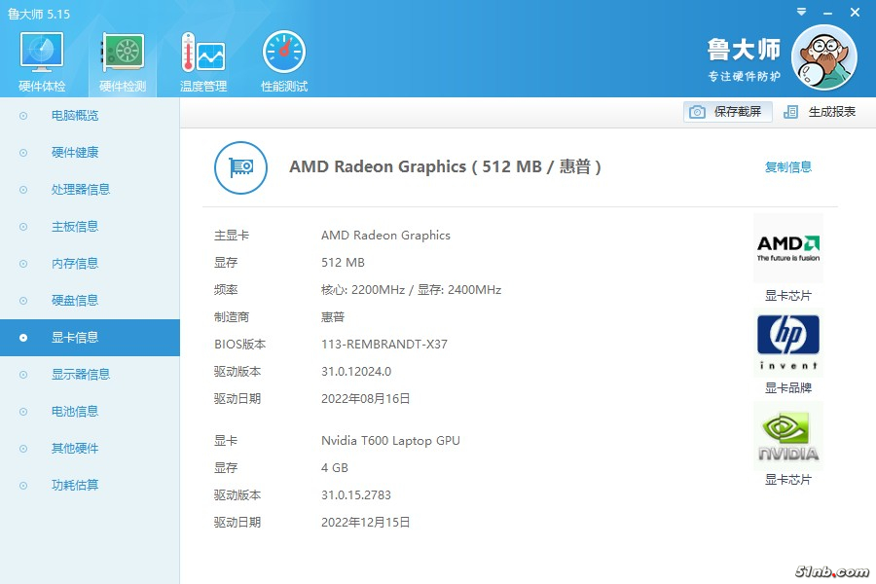Viewport: 876px width, 584px height.
Task: Click 生成报表 generate report button
Action: click(x=821, y=112)
